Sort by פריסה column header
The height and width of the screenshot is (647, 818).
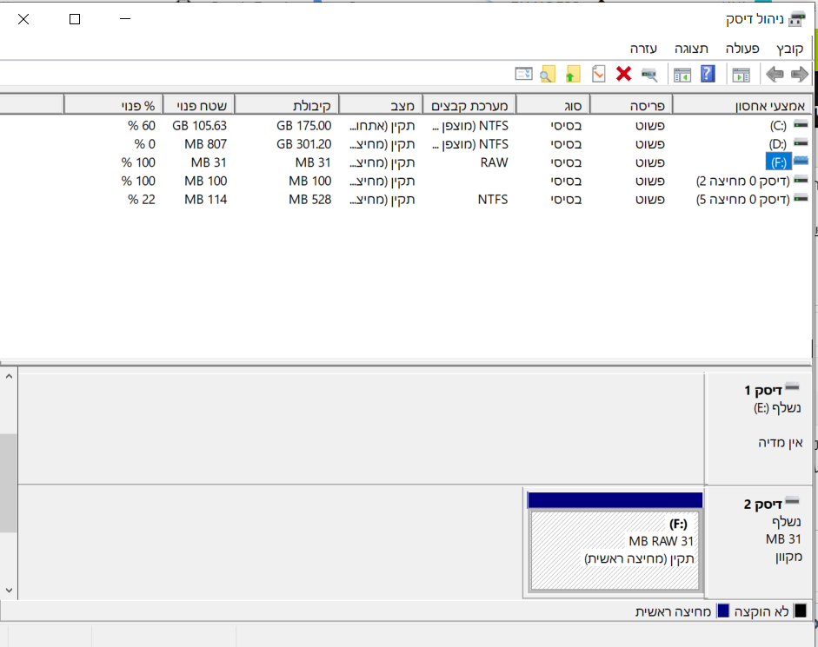pos(631,106)
